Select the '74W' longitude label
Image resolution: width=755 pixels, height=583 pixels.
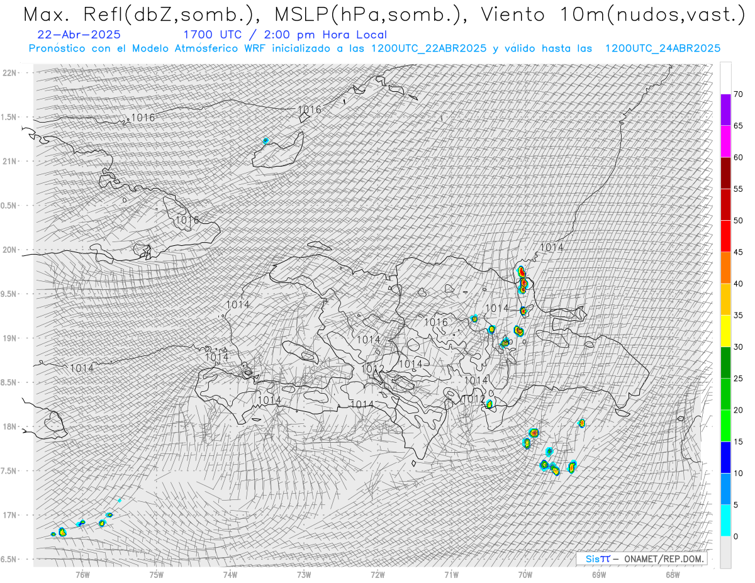(230, 574)
